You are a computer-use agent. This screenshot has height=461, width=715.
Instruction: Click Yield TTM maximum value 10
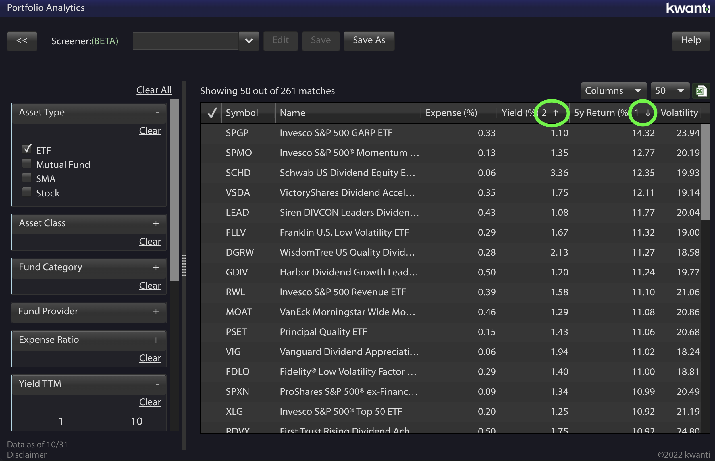136,421
